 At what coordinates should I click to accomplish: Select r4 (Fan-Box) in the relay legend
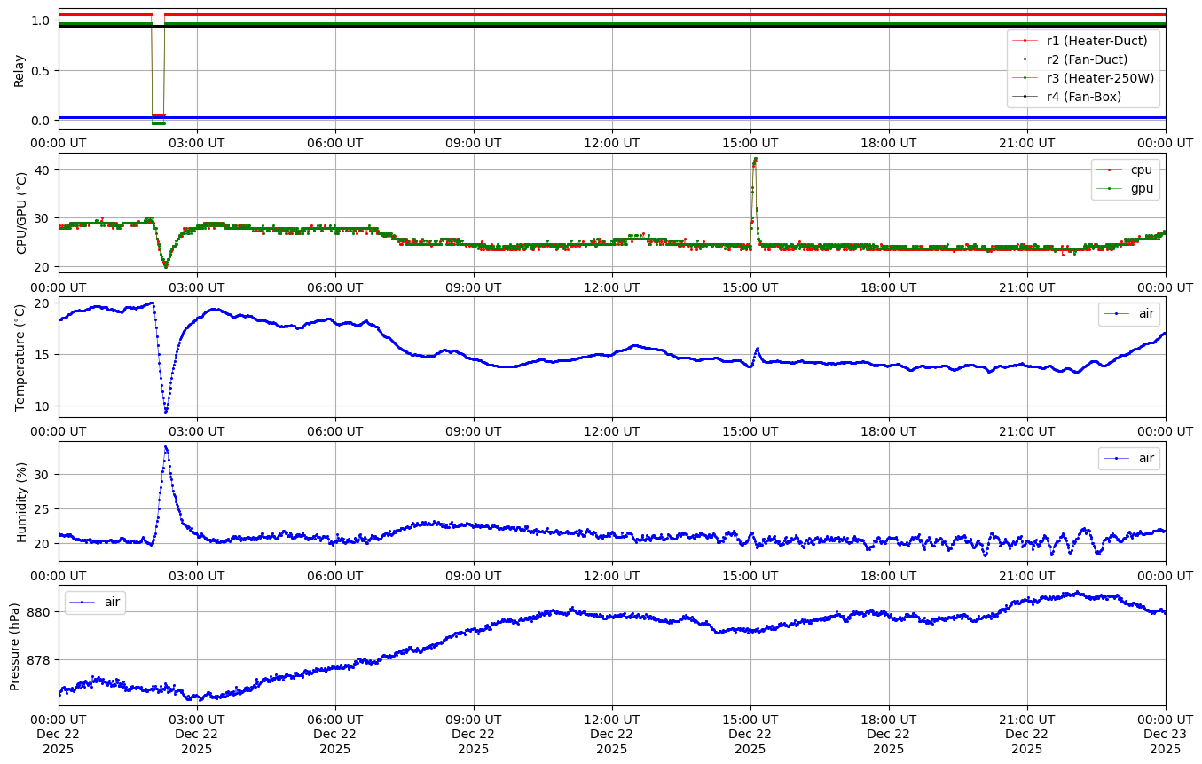1084,97
